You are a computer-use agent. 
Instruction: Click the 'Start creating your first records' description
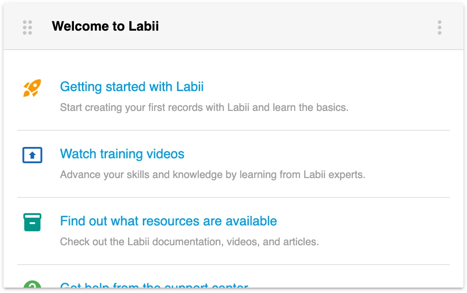[204, 108]
